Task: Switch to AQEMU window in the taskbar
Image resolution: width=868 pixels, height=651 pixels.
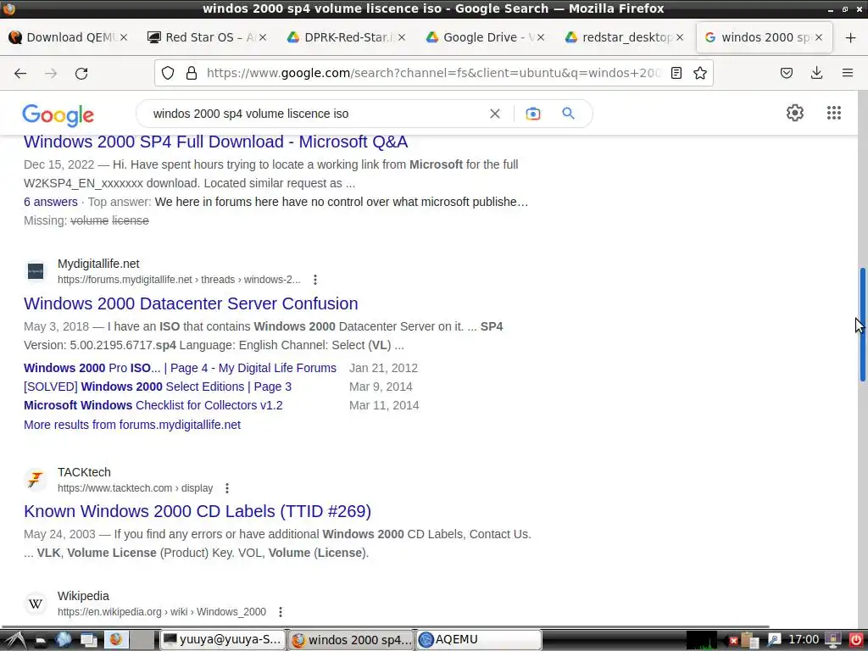Action: [478, 640]
